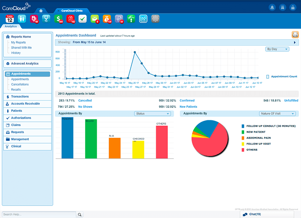The width and height of the screenshot is (301, 218).
Task: Open the Appointments sub-item
Action: pos(20,79)
